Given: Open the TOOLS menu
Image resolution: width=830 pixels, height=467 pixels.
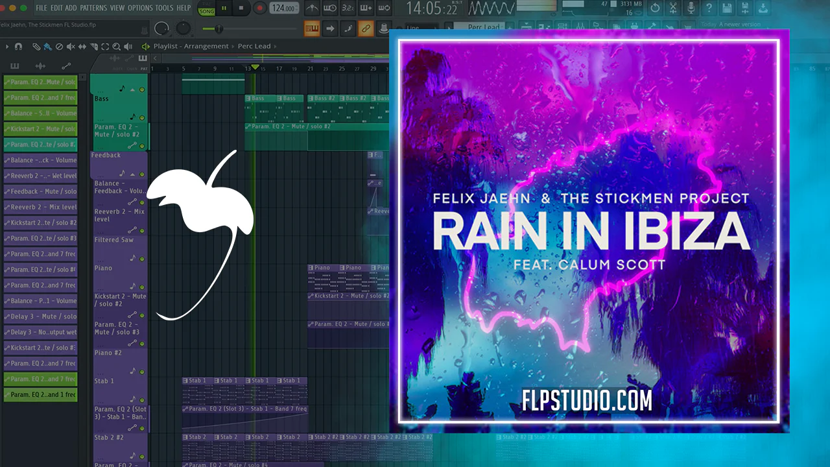Looking at the screenshot, I should [165, 8].
